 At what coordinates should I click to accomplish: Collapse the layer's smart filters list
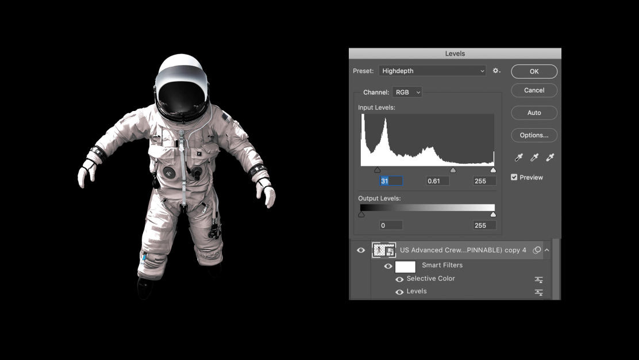547,250
